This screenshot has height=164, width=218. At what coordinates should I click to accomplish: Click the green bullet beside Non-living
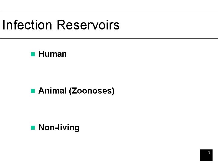click(33, 128)
